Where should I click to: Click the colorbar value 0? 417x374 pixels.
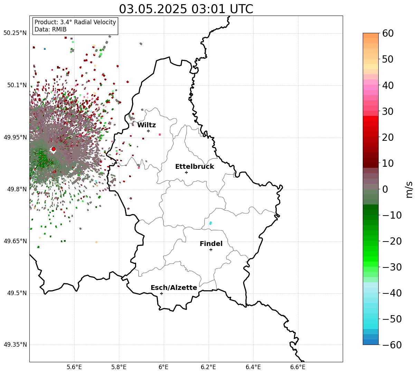click(385, 189)
